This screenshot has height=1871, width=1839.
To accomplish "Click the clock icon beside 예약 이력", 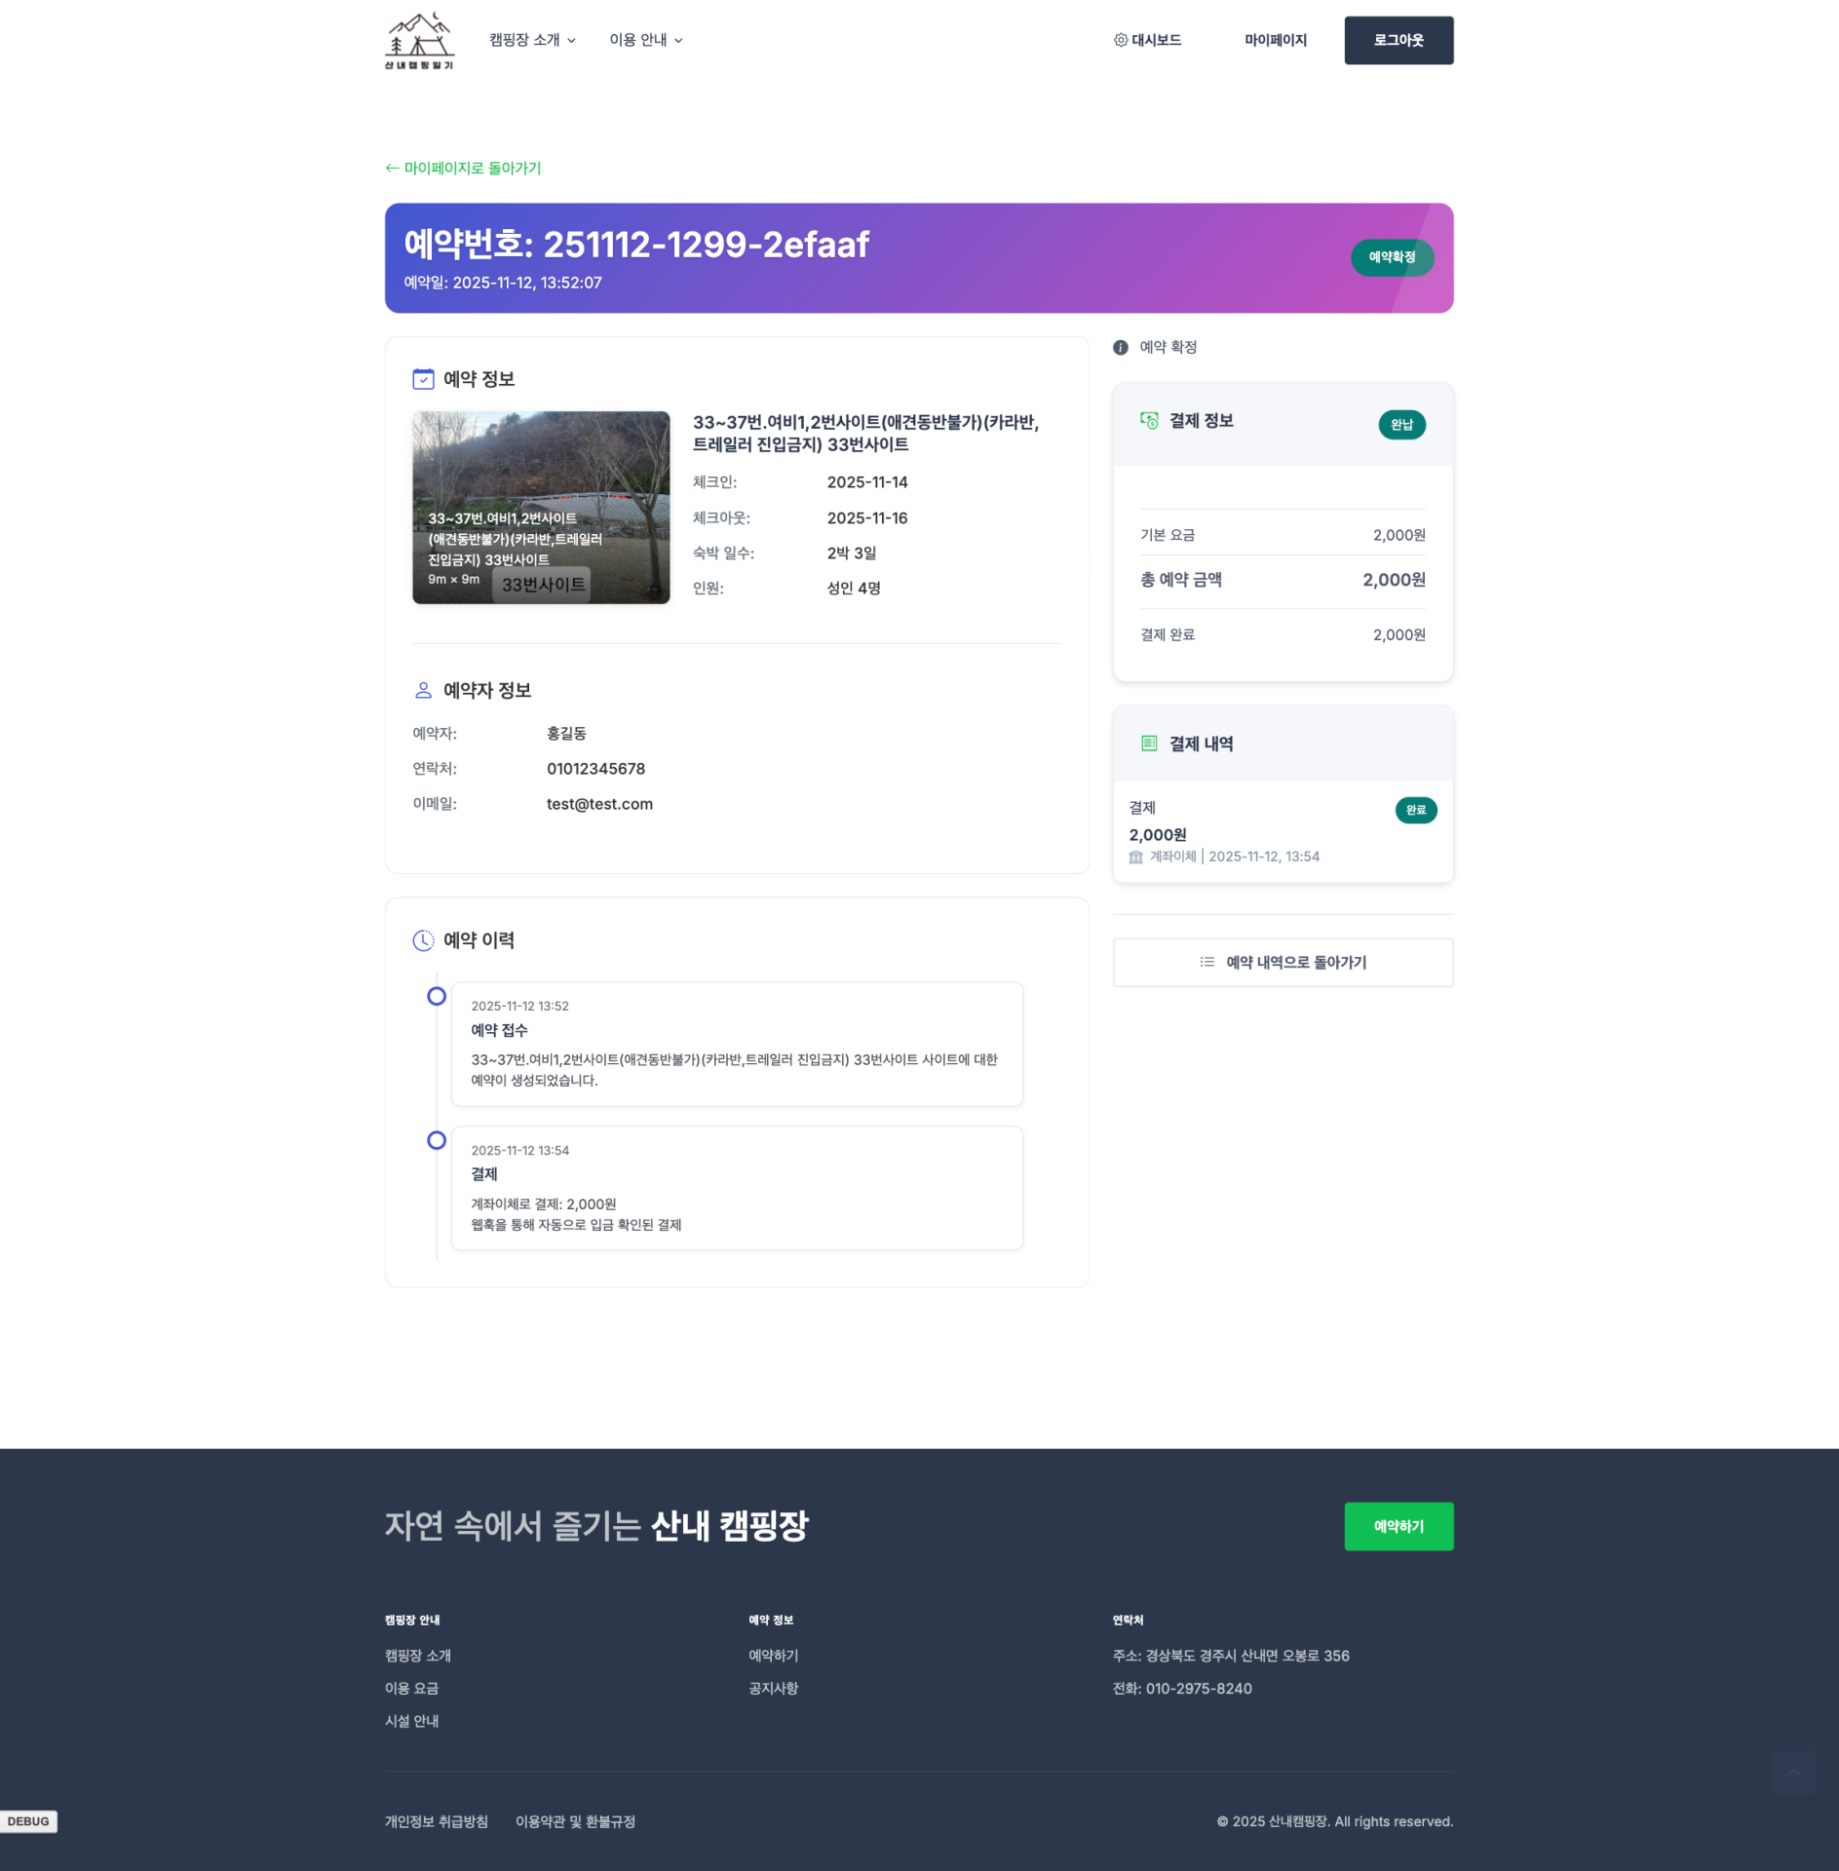I will point(423,940).
